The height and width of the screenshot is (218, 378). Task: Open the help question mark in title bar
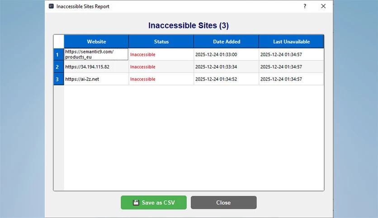(x=305, y=6)
